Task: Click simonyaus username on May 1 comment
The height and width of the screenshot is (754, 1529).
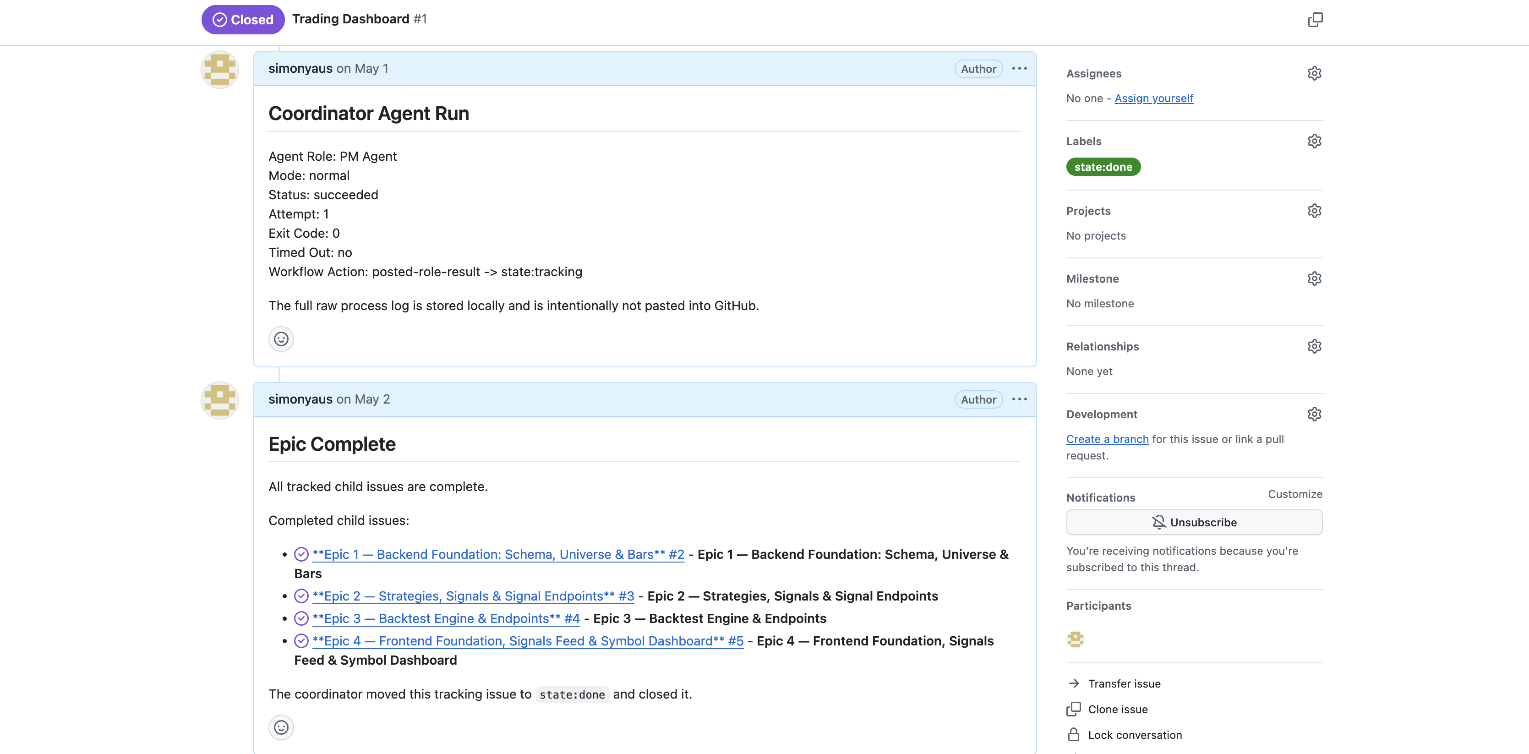Action: click(300, 68)
